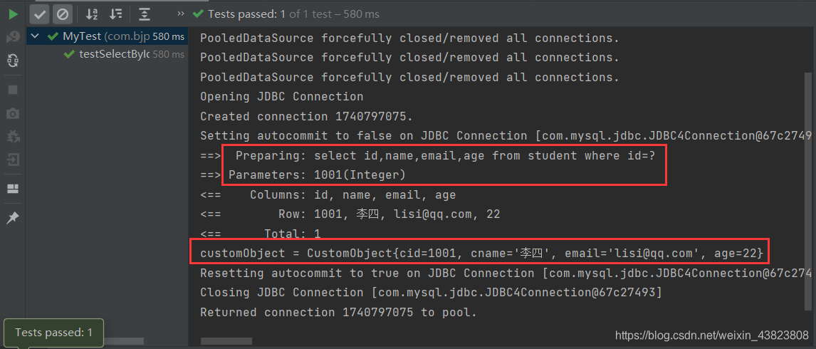Click the blog.csdn.net URL watermark

click(x=711, y=335)
